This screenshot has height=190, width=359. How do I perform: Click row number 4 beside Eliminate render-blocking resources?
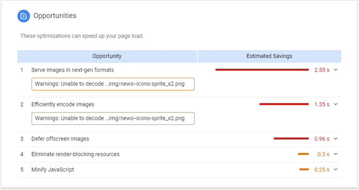pos(22,154)
